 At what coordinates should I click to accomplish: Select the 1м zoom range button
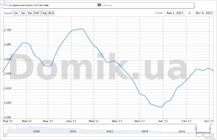coord(16,13)
